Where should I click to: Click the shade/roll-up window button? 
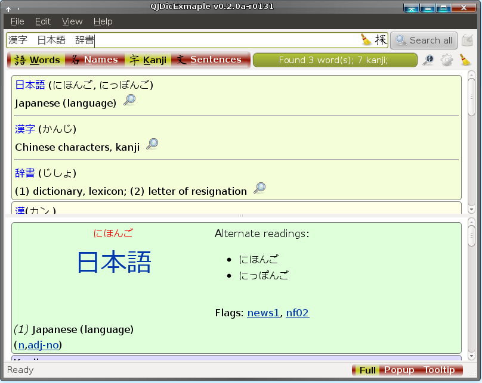coord(411,8)
